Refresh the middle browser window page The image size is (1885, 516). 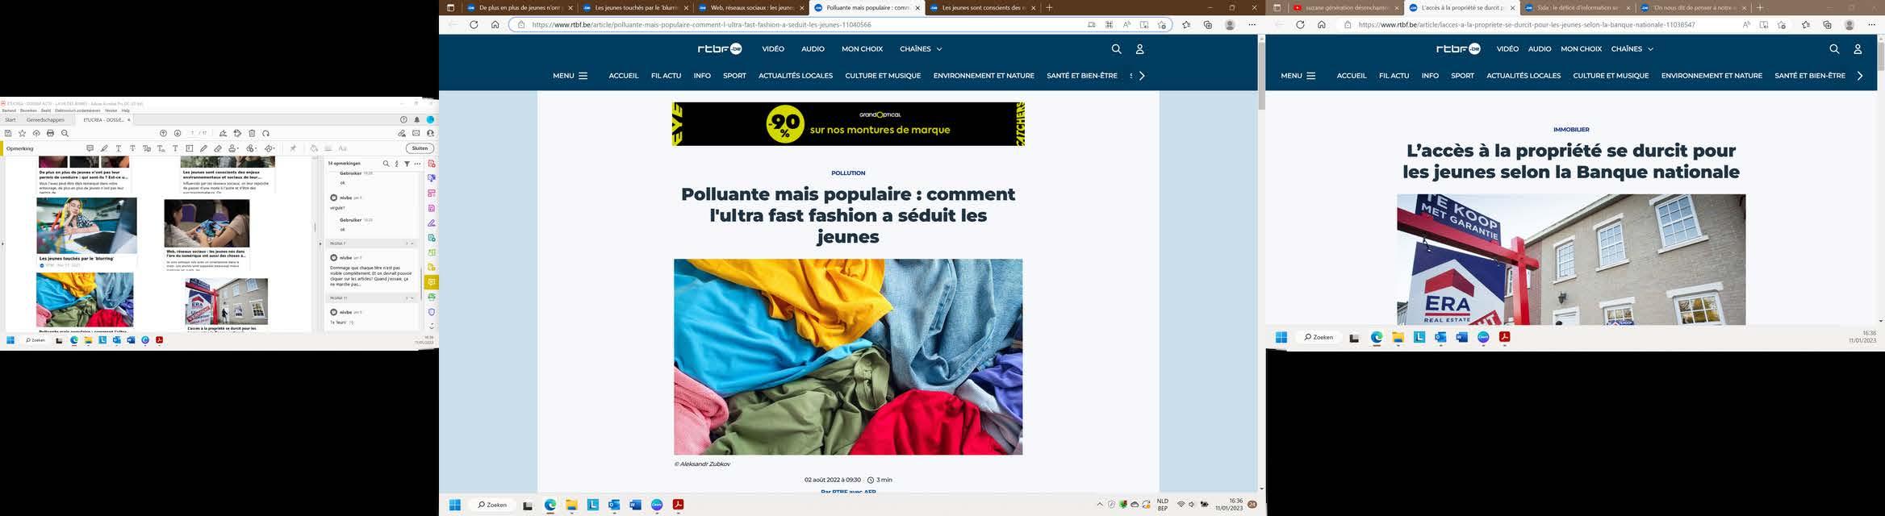(474, 25)
